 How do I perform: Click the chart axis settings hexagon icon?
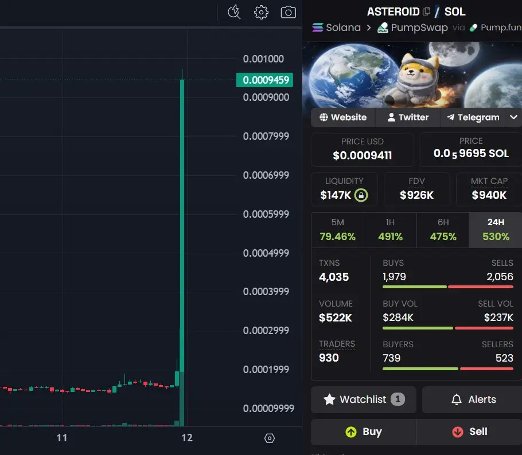coord(270,438)
